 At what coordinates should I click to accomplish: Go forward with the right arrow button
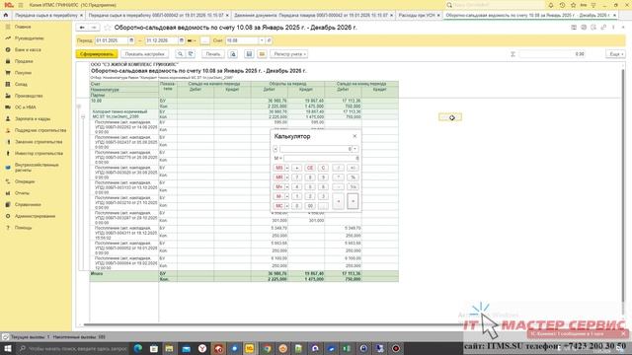pyautogui.click(x=94, y=28)
